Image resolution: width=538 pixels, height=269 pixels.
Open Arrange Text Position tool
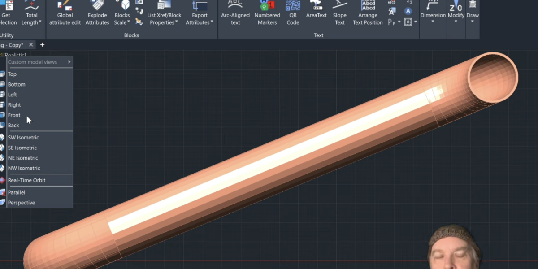(368, 13)
